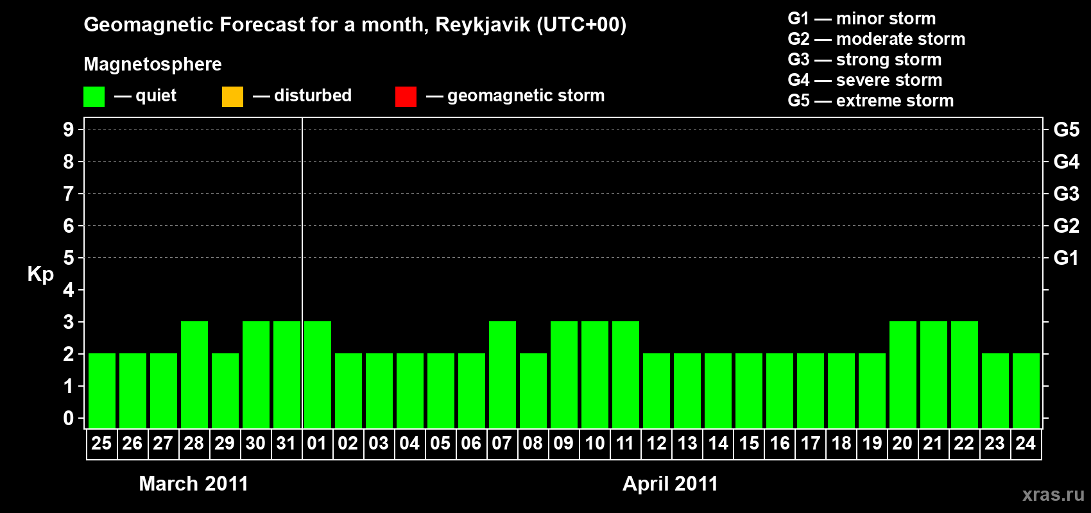This screenshot has height=513, width=1091.
Task: Click the bar for April 04
Action: click(x=410, y=391)
